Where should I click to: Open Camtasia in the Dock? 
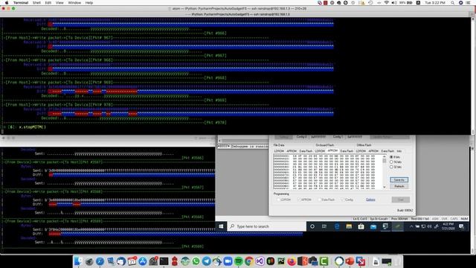324,261
